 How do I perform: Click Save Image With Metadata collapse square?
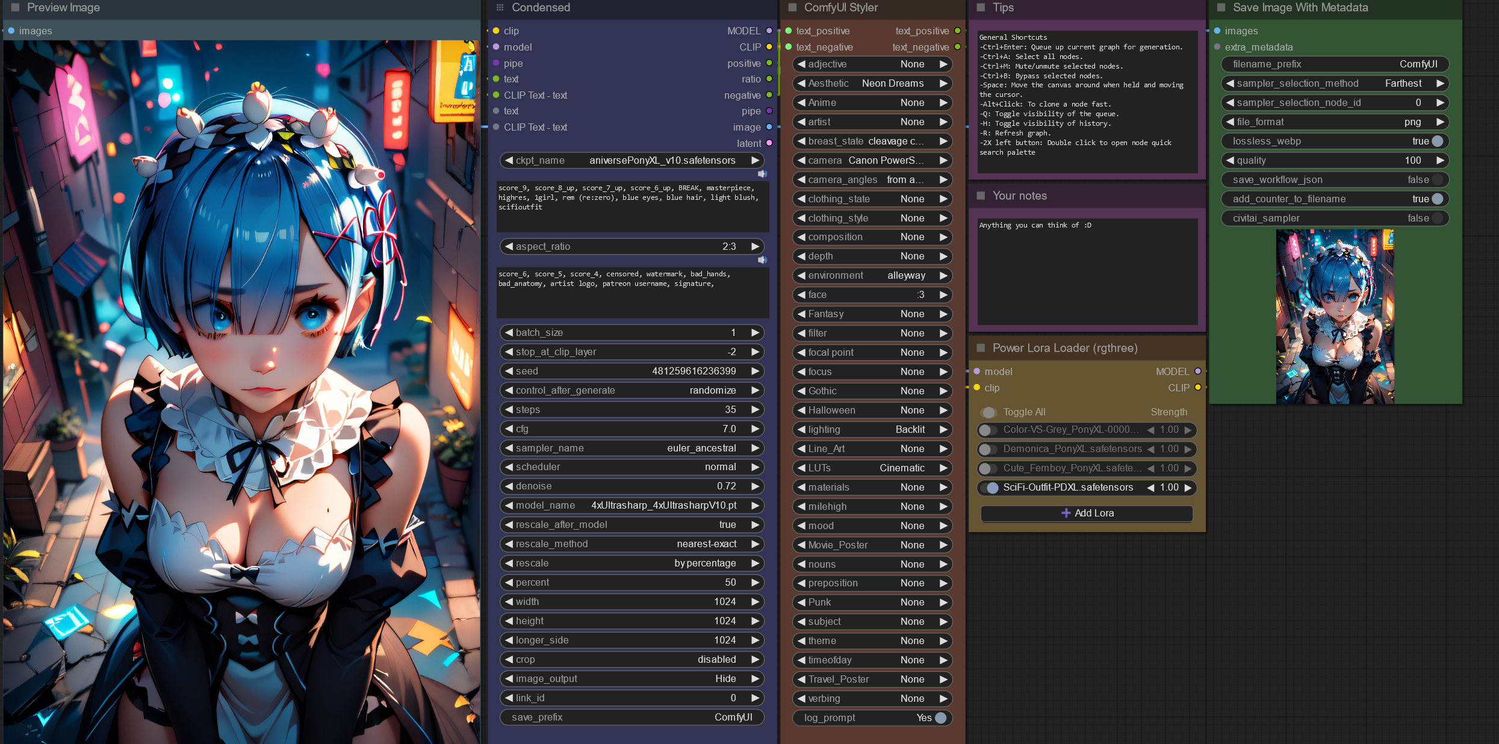[x=1221, y=8]
